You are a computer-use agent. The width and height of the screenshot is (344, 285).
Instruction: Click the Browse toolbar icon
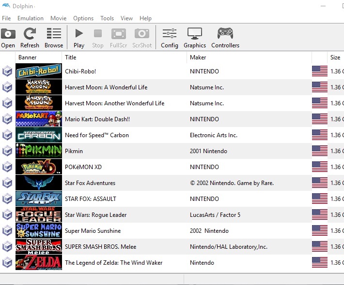[x=54, y=38]
